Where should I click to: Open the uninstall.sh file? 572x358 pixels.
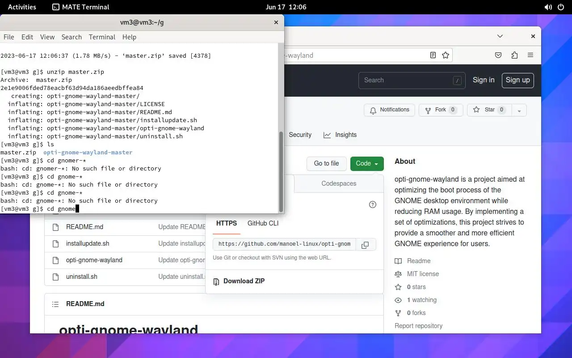[x=82, y=277]
